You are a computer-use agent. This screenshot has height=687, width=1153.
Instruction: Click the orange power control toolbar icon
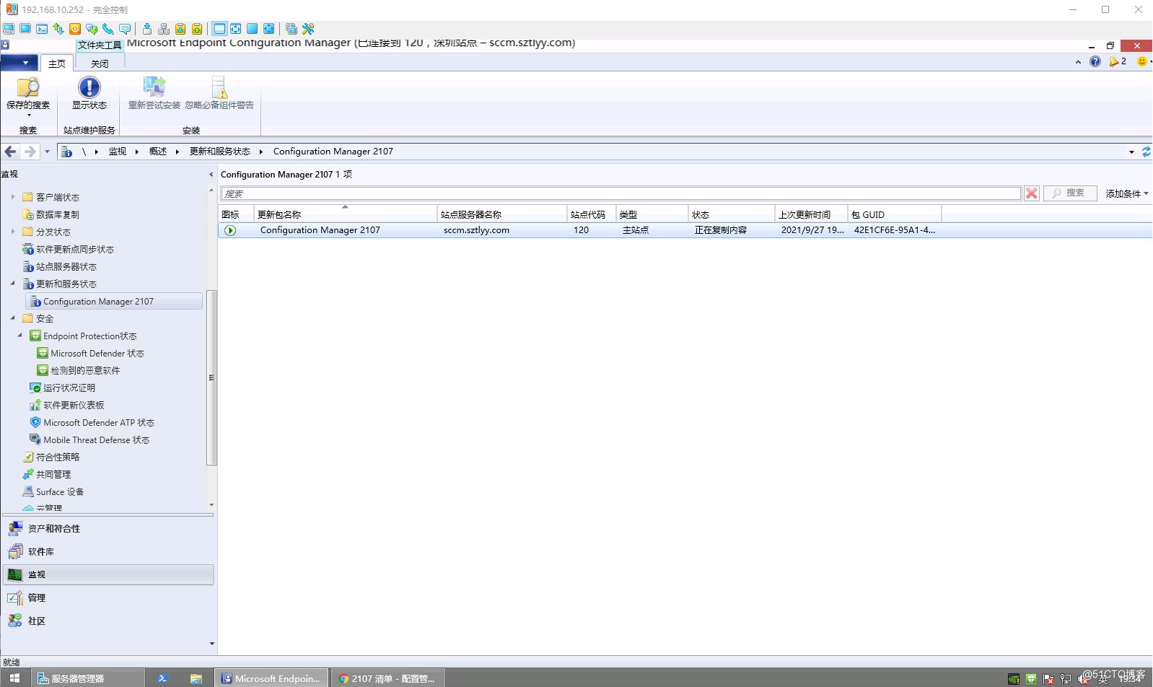(x=75, y=29)
